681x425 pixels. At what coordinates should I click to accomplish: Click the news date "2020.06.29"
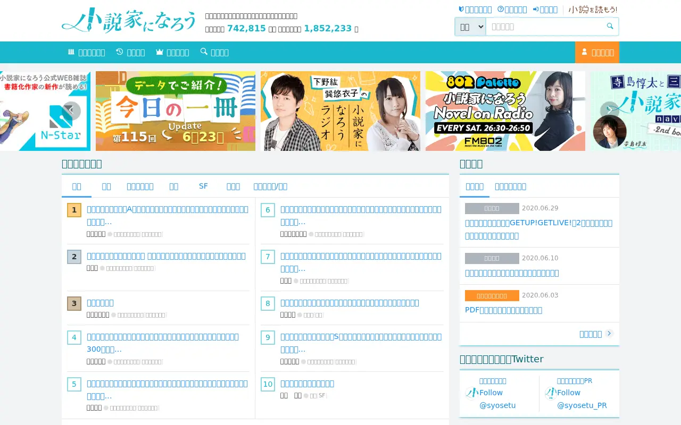pos(540,208)
